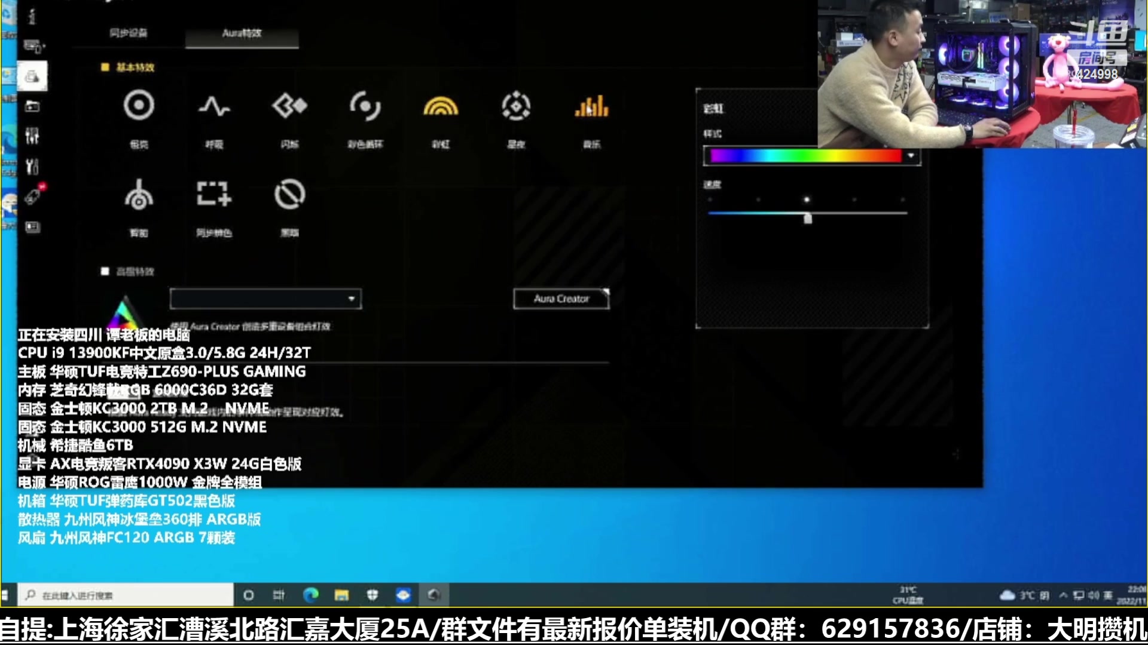Enable the Advanced Effects (高级特效) option
This screenshot has width=1148, height=645.
tap(105, 272)
